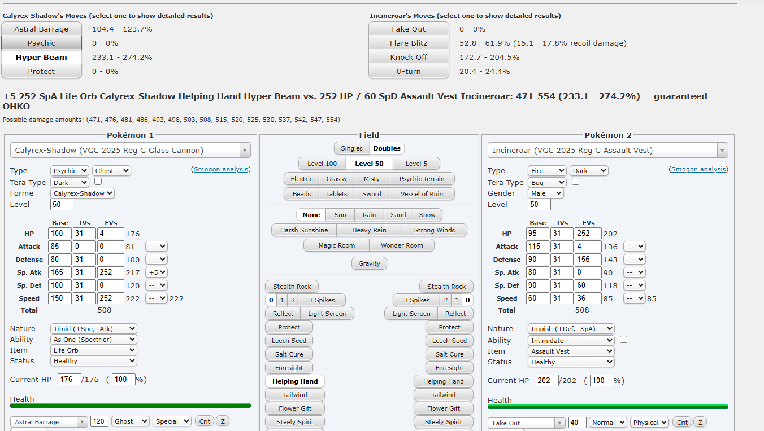
Task: Open Calyrex-Shadow's Sp. Atk boost dropdown
Action: (x=157, y=272)
